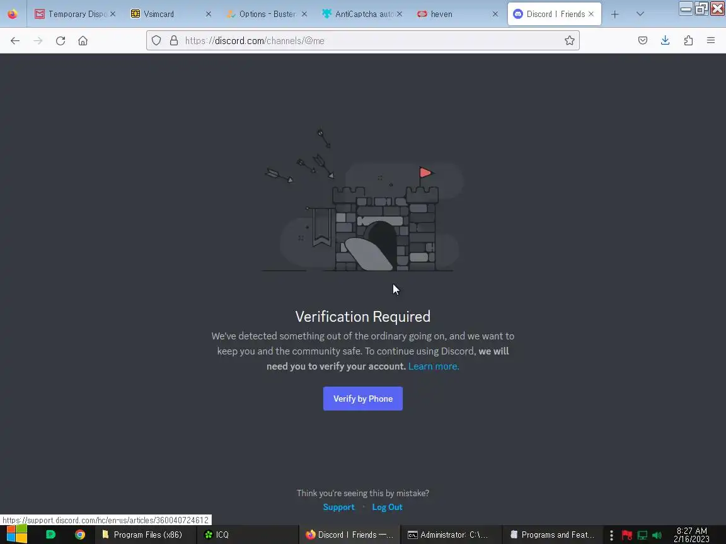
Task: Show hidden tray icons via dots
Action: coord(612,535)
